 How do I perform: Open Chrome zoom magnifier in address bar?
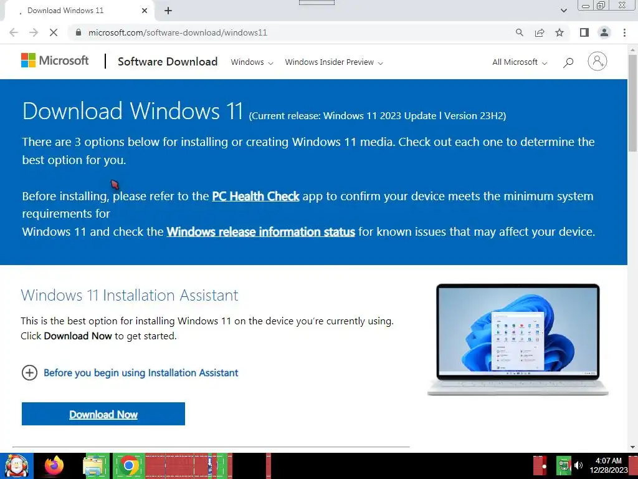point(519,32)
